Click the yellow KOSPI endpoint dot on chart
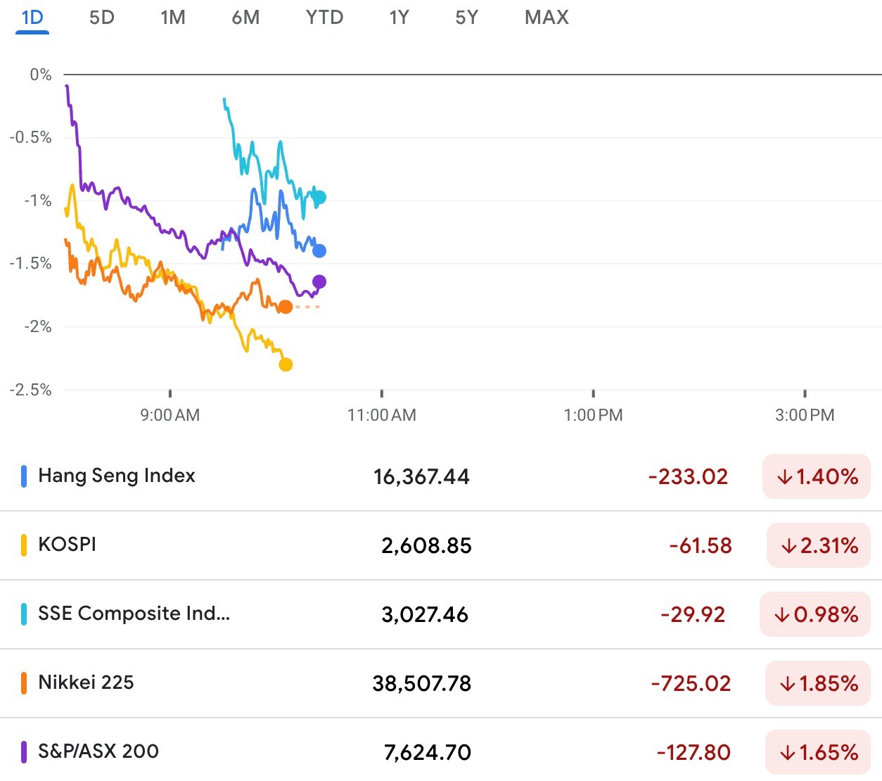The height and width of the screenshot is (781, 882). click(286, 364)
